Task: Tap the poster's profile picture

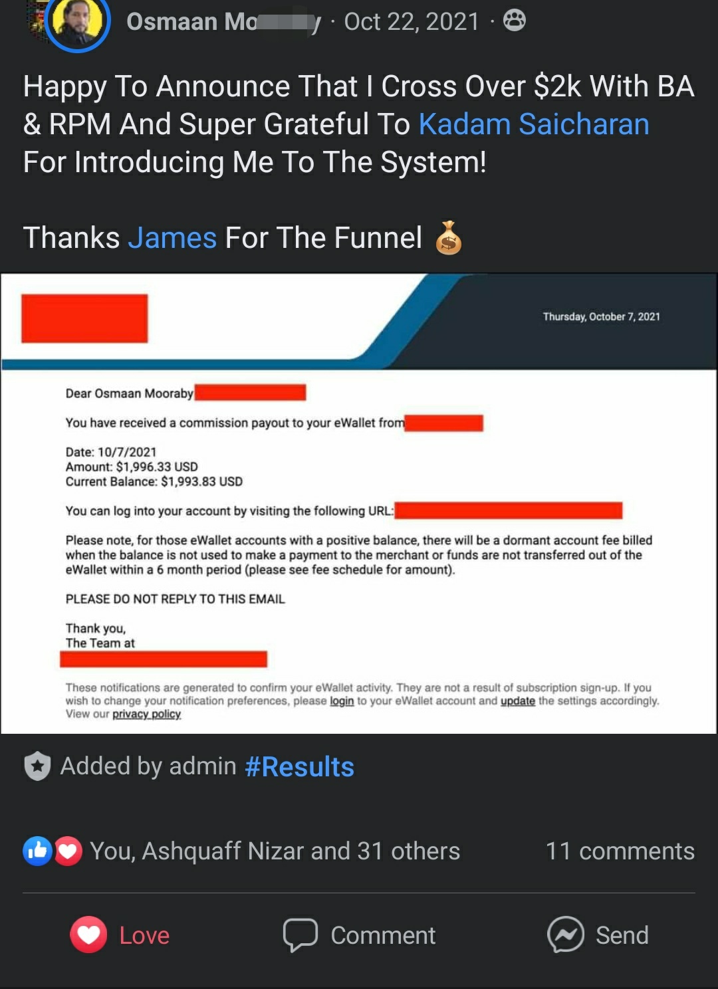Action: 78,21
